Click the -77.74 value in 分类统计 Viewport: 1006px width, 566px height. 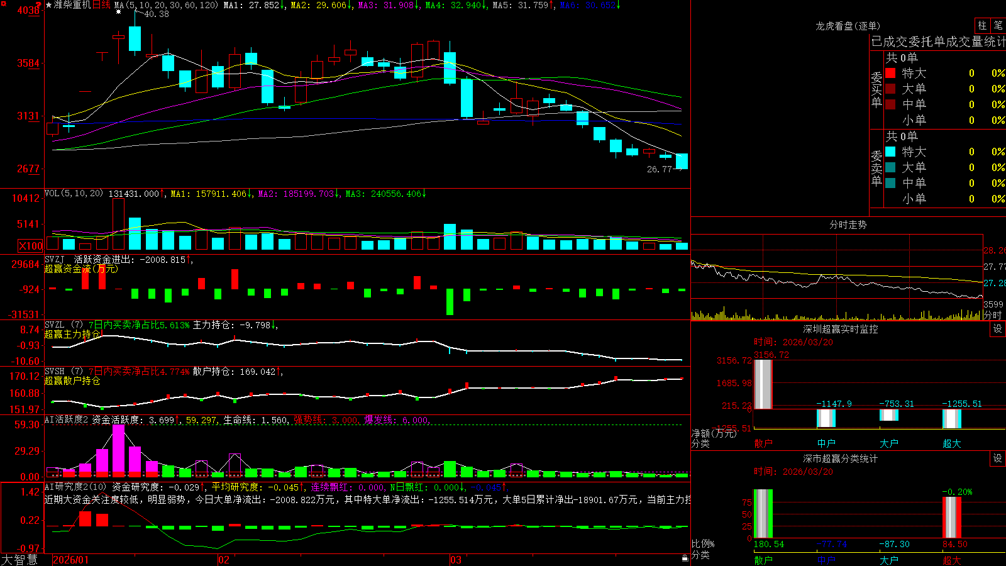(x=832, y=544)
